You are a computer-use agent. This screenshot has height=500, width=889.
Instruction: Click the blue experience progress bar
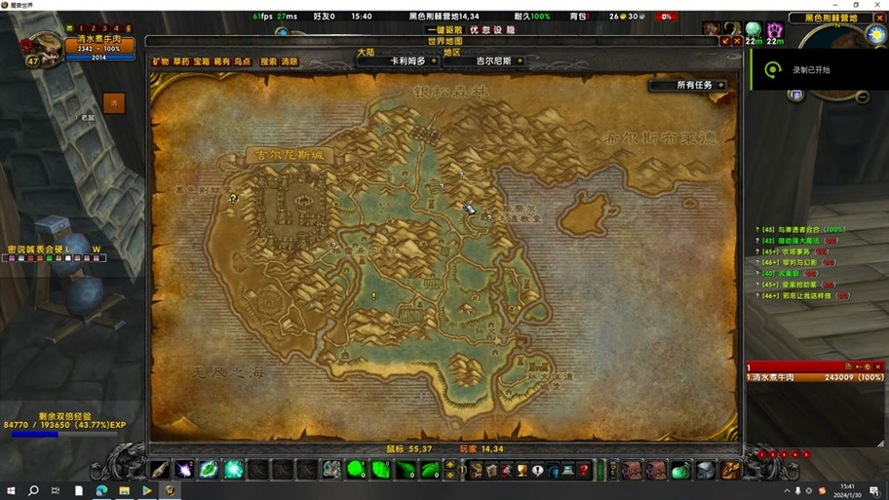pyautogui.click(x=35, y=435)
